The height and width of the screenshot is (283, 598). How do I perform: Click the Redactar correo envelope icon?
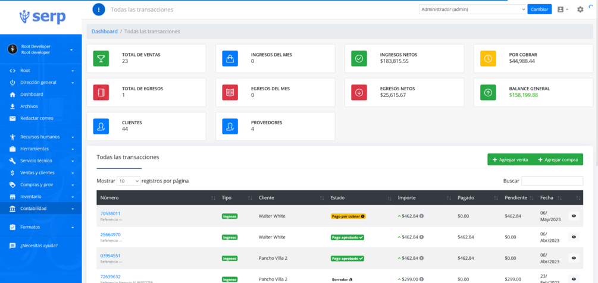click(x=12, y=118)
